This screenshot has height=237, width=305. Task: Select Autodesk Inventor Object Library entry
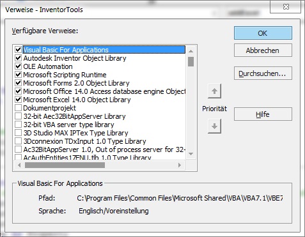point(75,58)
